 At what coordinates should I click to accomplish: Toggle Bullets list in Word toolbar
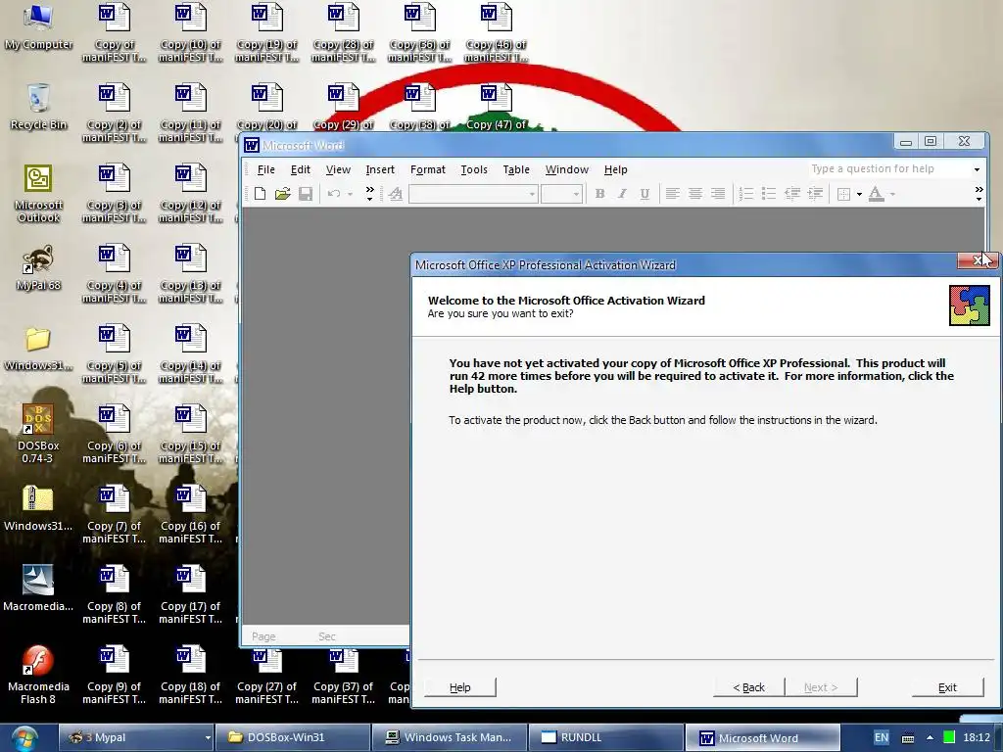769,194
